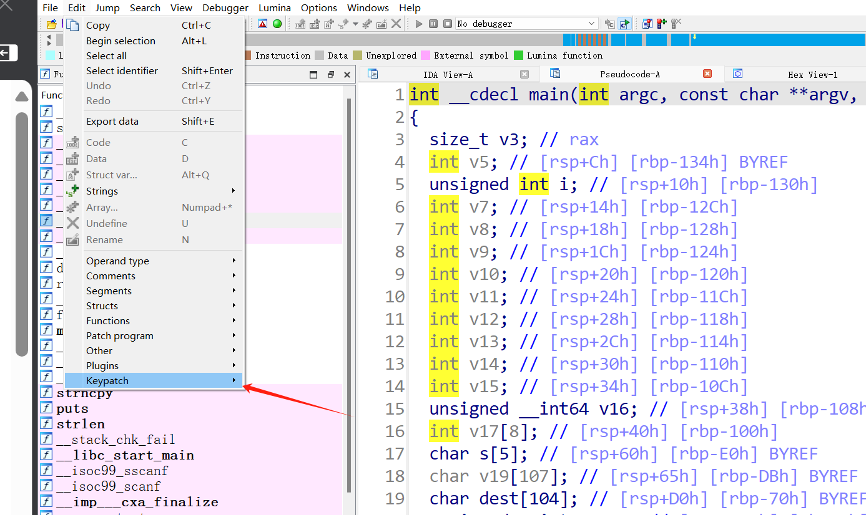Image resolution: width=866 pixels, height=515 pixels.
Task: Choose Select identifier menu entry
Action: pos(155,70)
